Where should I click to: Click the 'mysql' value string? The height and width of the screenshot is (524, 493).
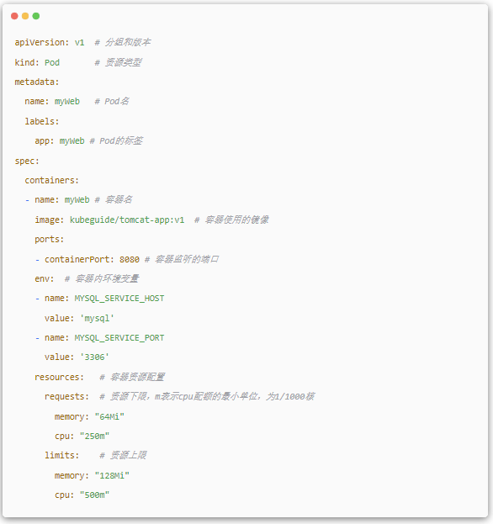(x=97, y=319)
